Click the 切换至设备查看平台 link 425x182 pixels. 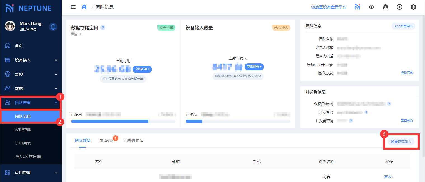pos(328,7)
